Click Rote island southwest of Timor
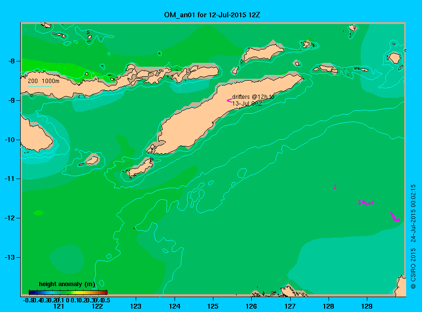This screenshot has height=312, width=422. pos(141,167)
